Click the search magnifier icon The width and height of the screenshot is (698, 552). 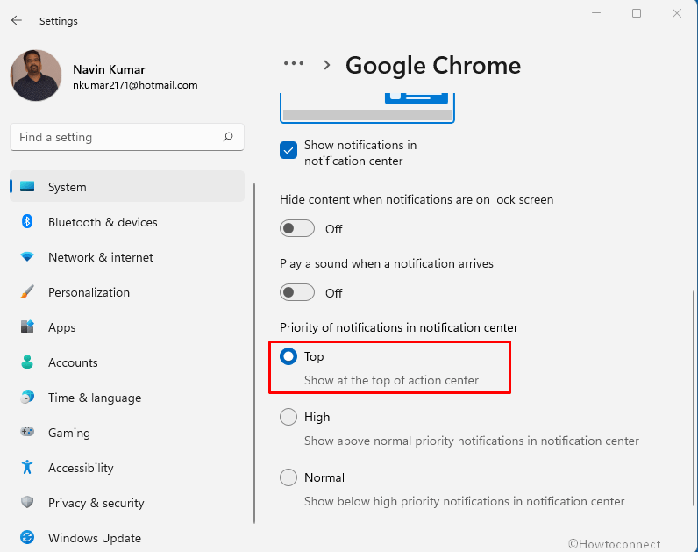pos(228,137)
